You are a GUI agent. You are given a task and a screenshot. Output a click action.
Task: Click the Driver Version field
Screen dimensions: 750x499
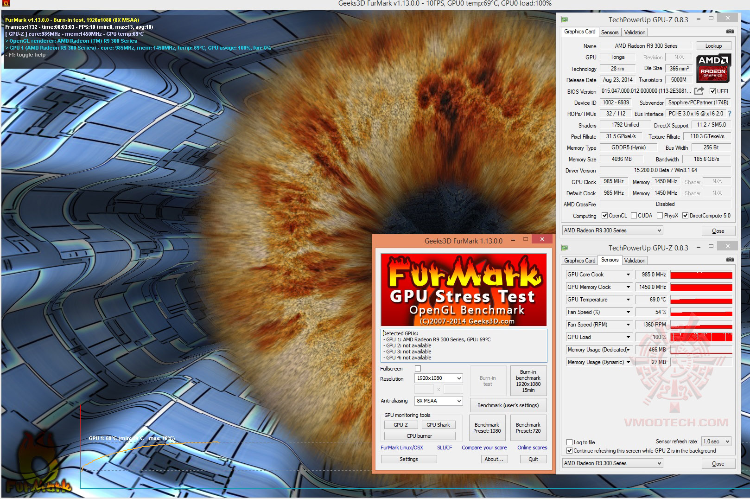665,170
